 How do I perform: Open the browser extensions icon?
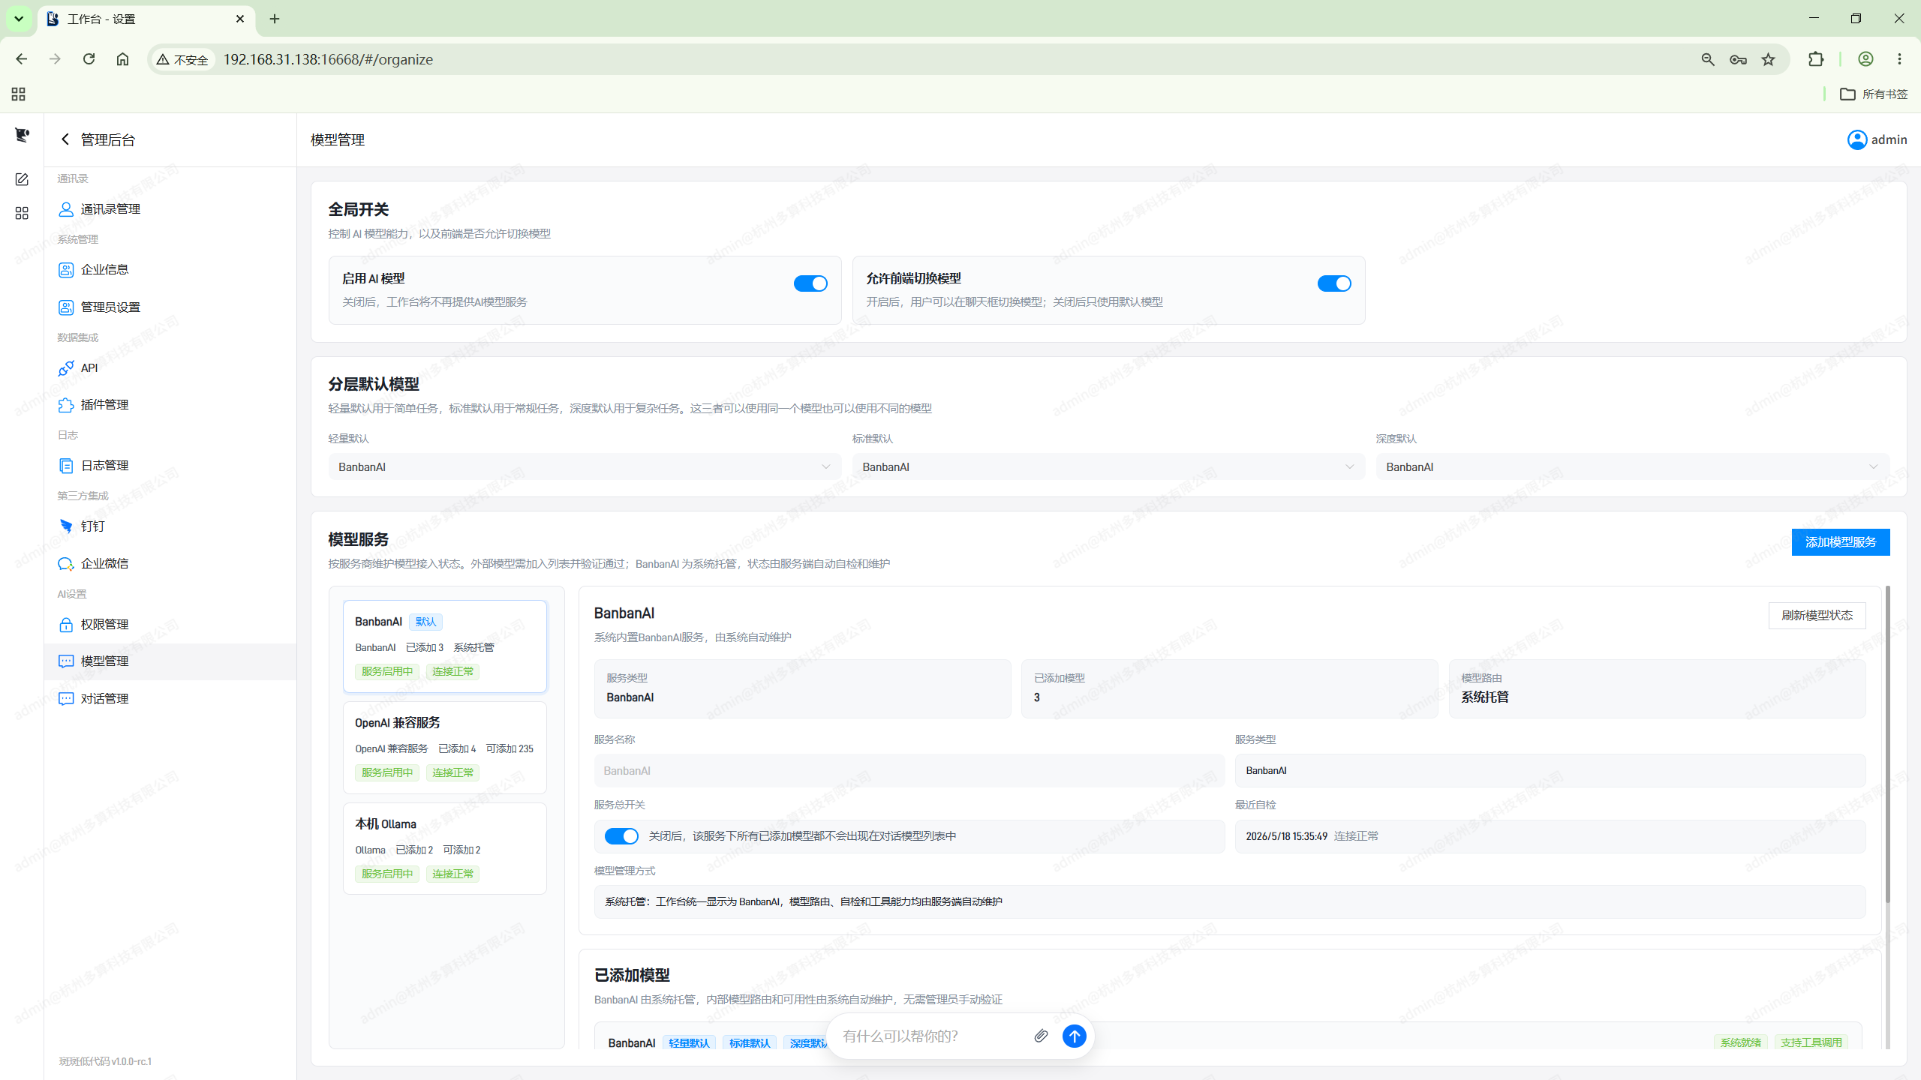tap(1816, 59)
